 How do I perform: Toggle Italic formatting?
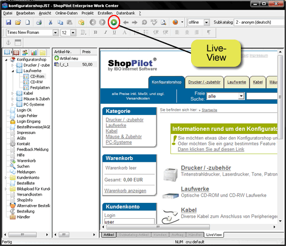(x=105, y=32)
